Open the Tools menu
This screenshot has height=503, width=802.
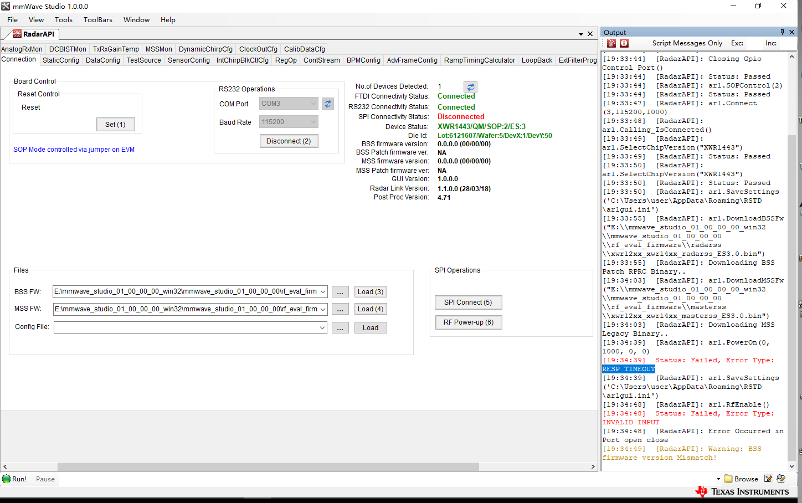(64, 19)
